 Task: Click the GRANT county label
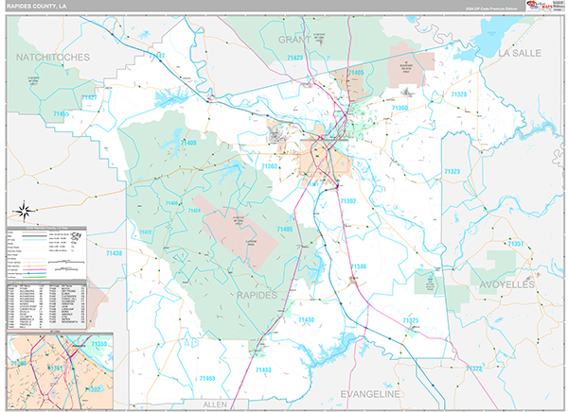[294, 40]
